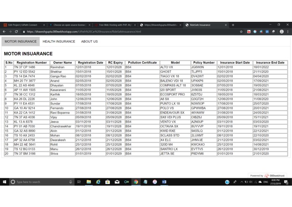Open notification center icon

tap(286, 182)
